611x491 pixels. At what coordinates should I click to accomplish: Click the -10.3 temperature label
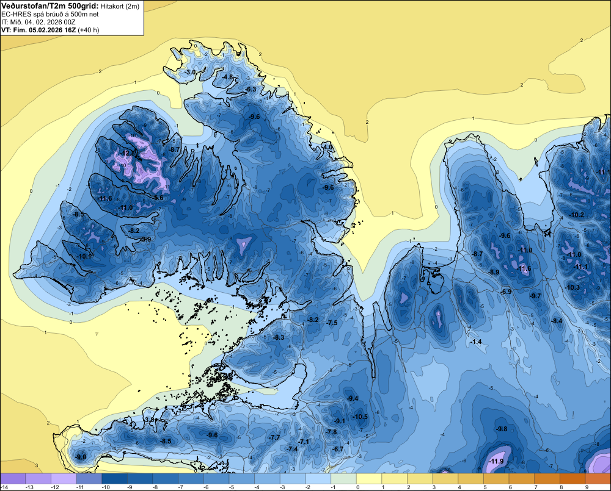pos(573,287)
